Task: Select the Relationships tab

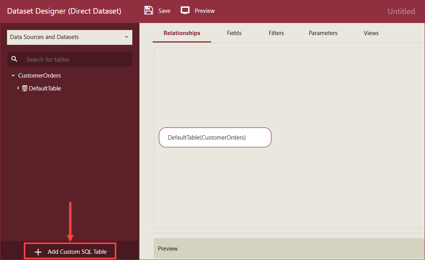Action: (x=181, y=33)
